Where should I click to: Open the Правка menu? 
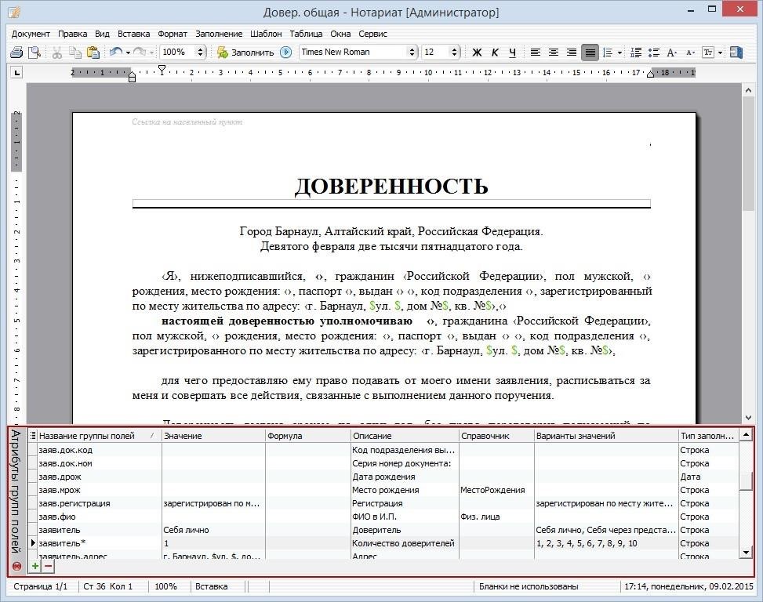coord(72,34)
